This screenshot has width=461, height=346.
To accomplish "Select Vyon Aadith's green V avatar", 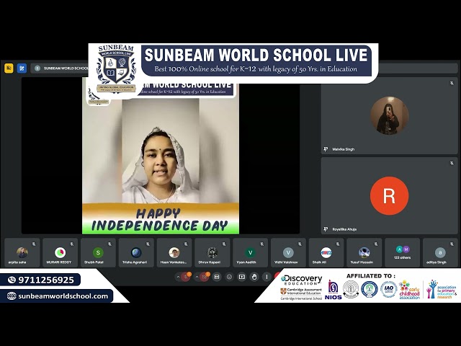I will (x=250, y=252).
